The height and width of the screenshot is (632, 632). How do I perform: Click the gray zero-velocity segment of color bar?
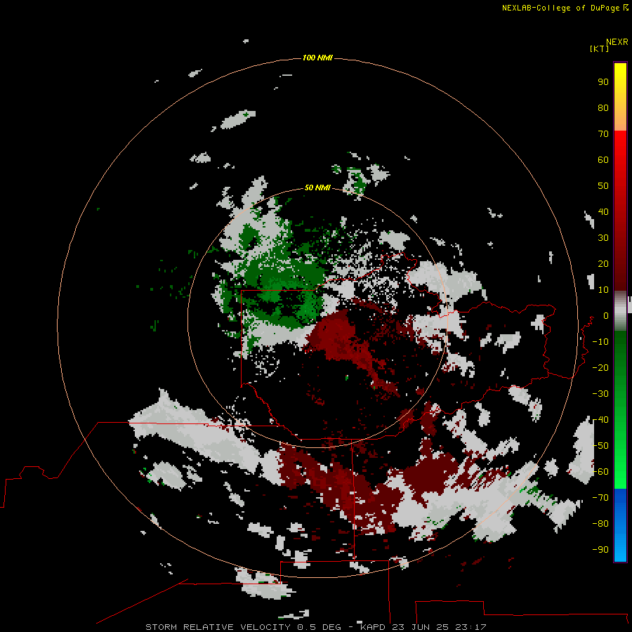[x=620, y=311]
